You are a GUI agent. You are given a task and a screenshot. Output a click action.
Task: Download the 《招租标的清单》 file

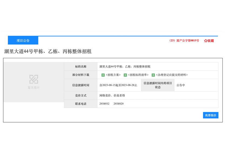point(138,75)
